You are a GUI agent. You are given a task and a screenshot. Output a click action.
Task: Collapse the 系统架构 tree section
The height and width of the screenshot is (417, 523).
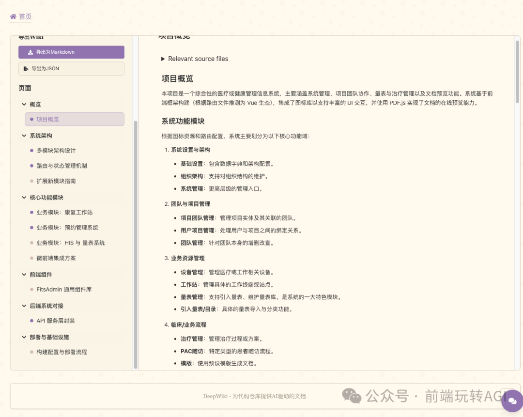coord(23,135)
